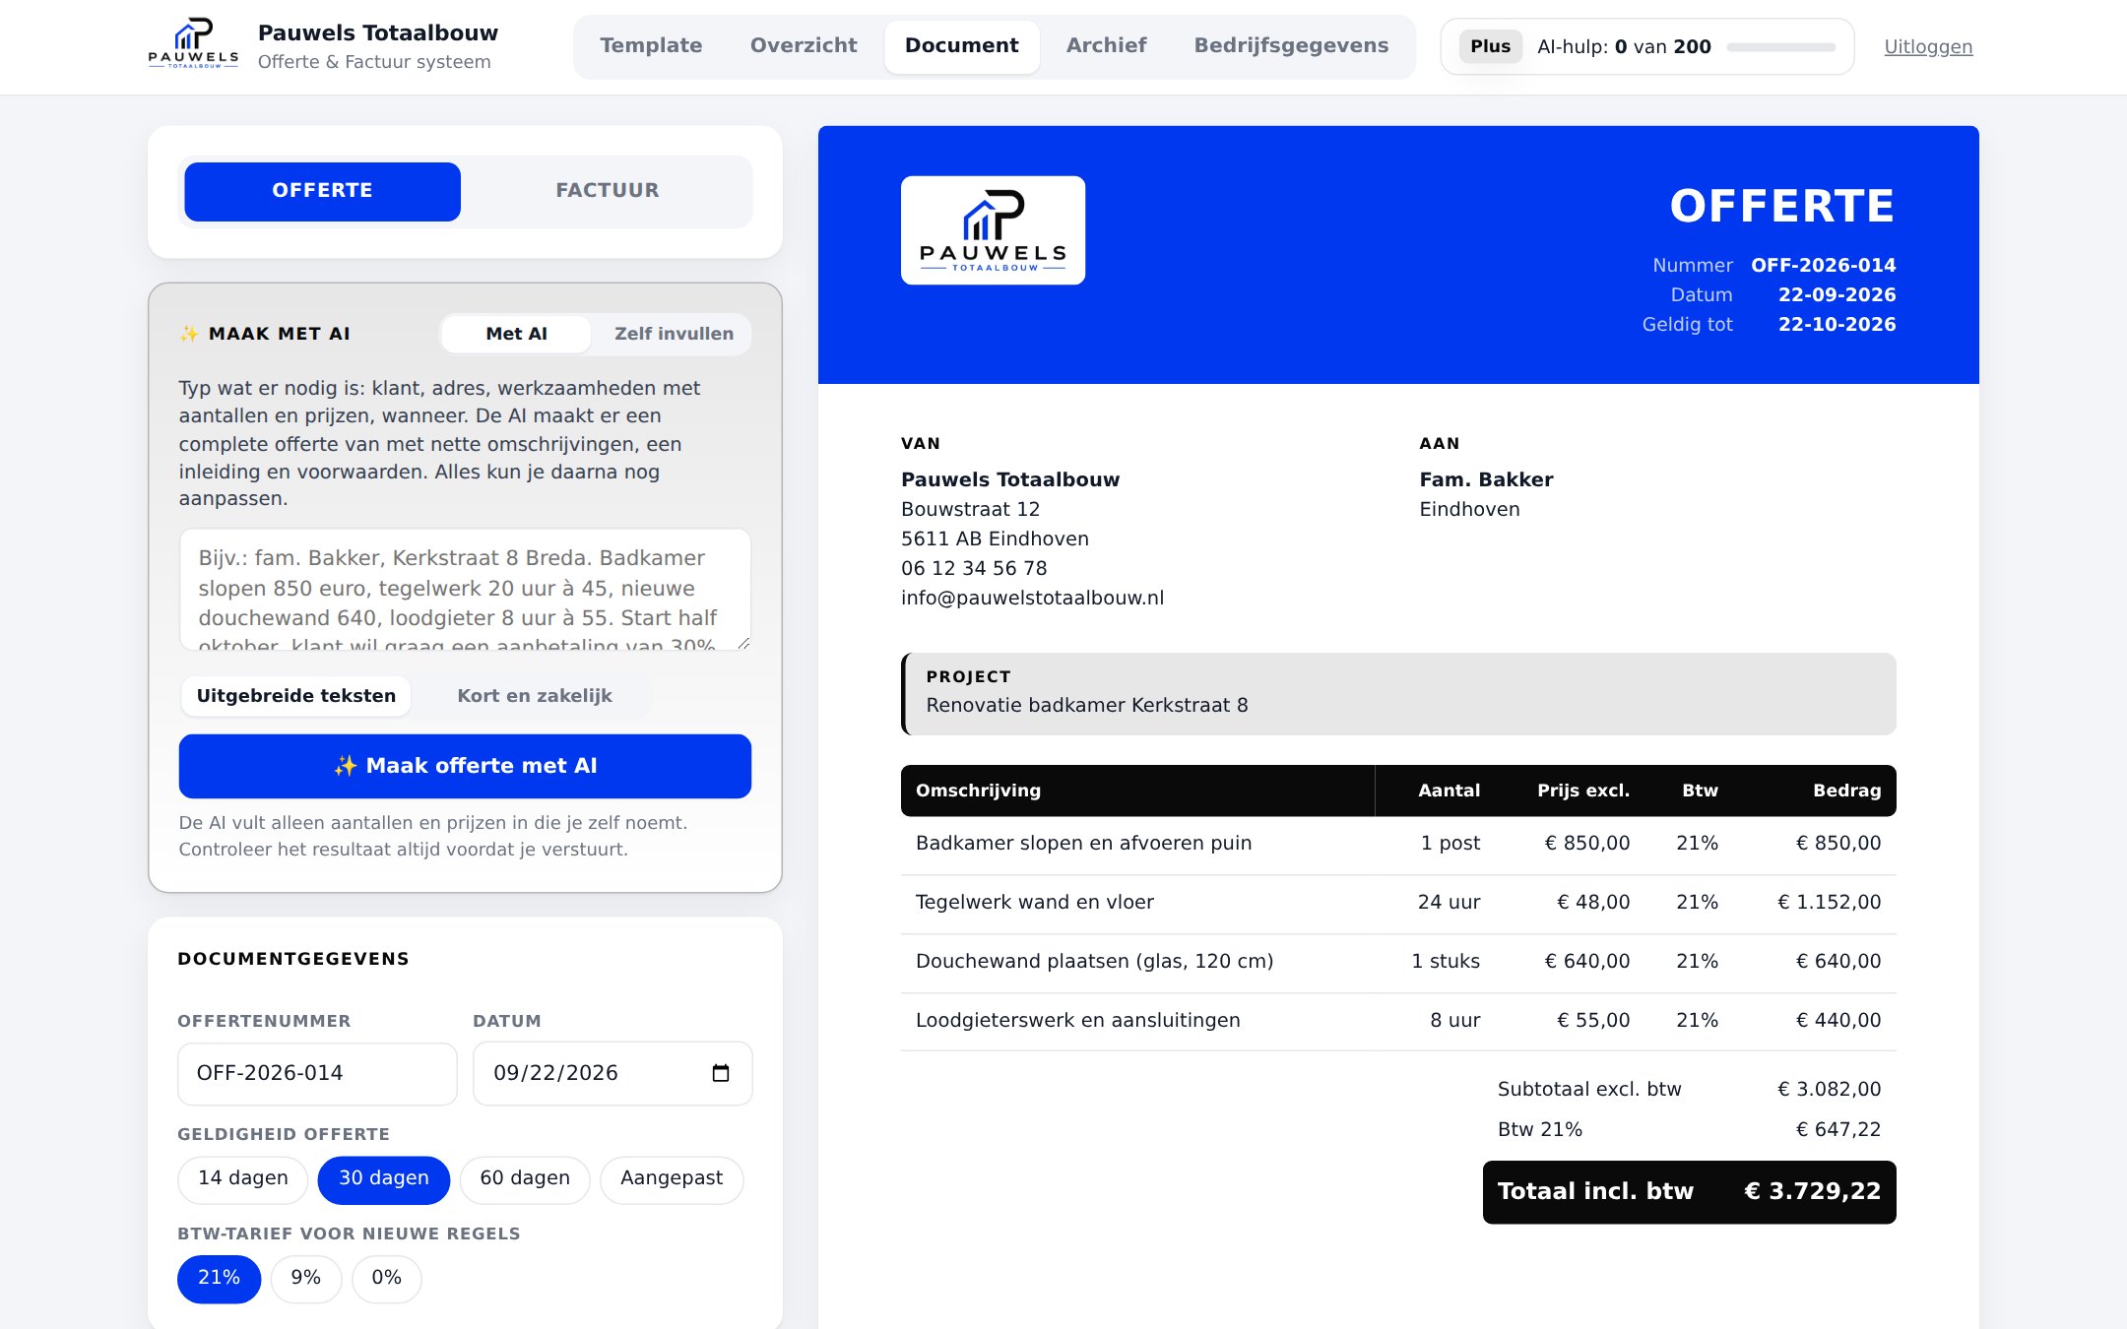Open the Archief tab
Image resolution: width=2127 pixels, height=1329 pixels.
point(1107,46)
